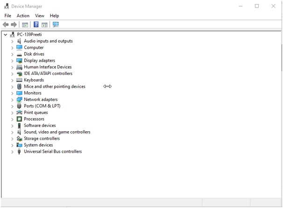Screen dimensions: 283x208
Task: Open the File menu
Action: (8, 16)
